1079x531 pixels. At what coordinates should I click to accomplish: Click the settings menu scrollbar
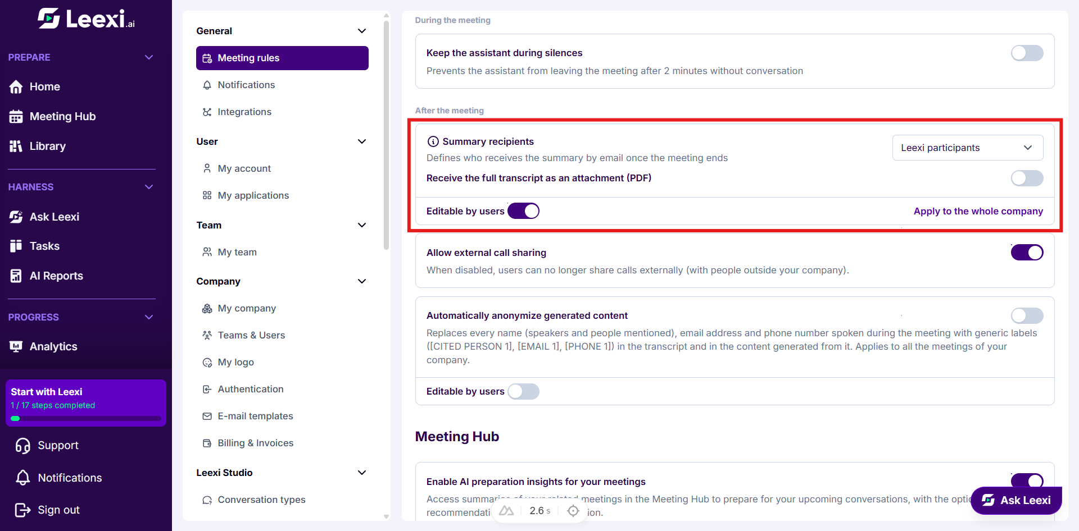point(386,135)
